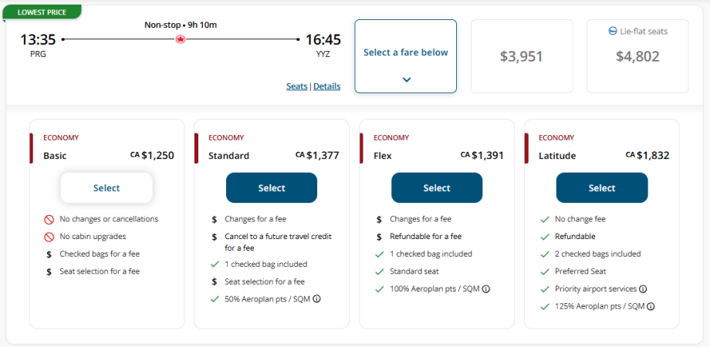The width and height of the screenshot is (710, 347).
Task: Click the no cabin upgrades prohibition icon
Action: click(48, 236)
